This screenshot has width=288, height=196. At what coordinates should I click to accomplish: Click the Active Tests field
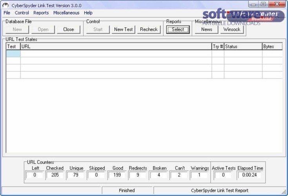223,175
